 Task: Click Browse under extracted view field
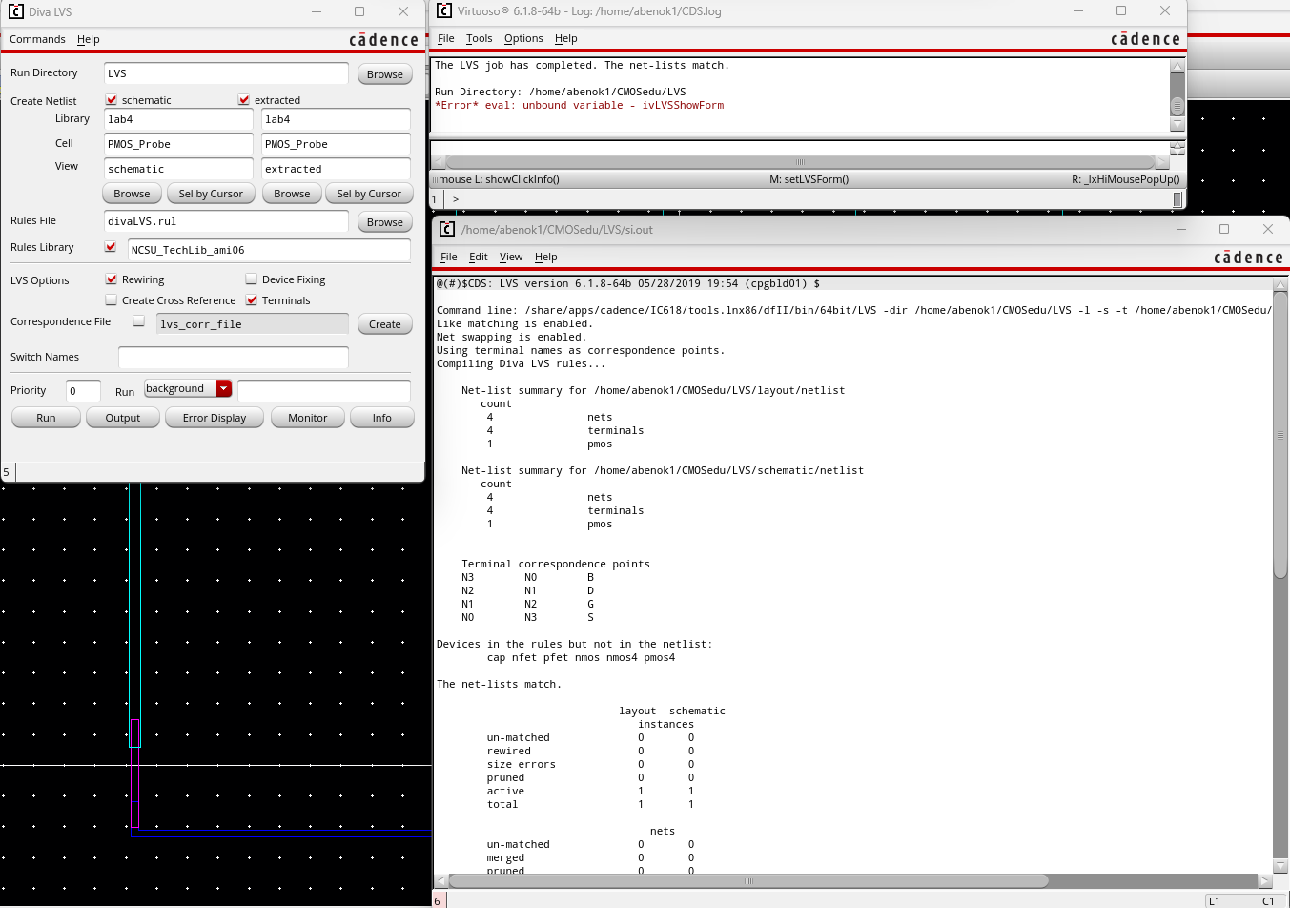click(292, 194)
